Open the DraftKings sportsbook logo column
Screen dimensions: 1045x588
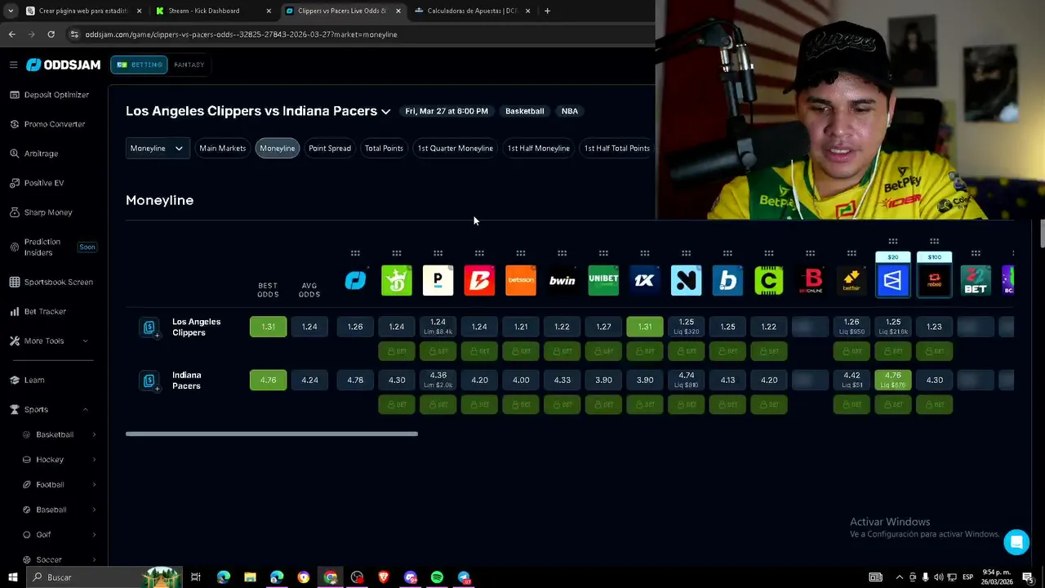[x=397, y=280]
